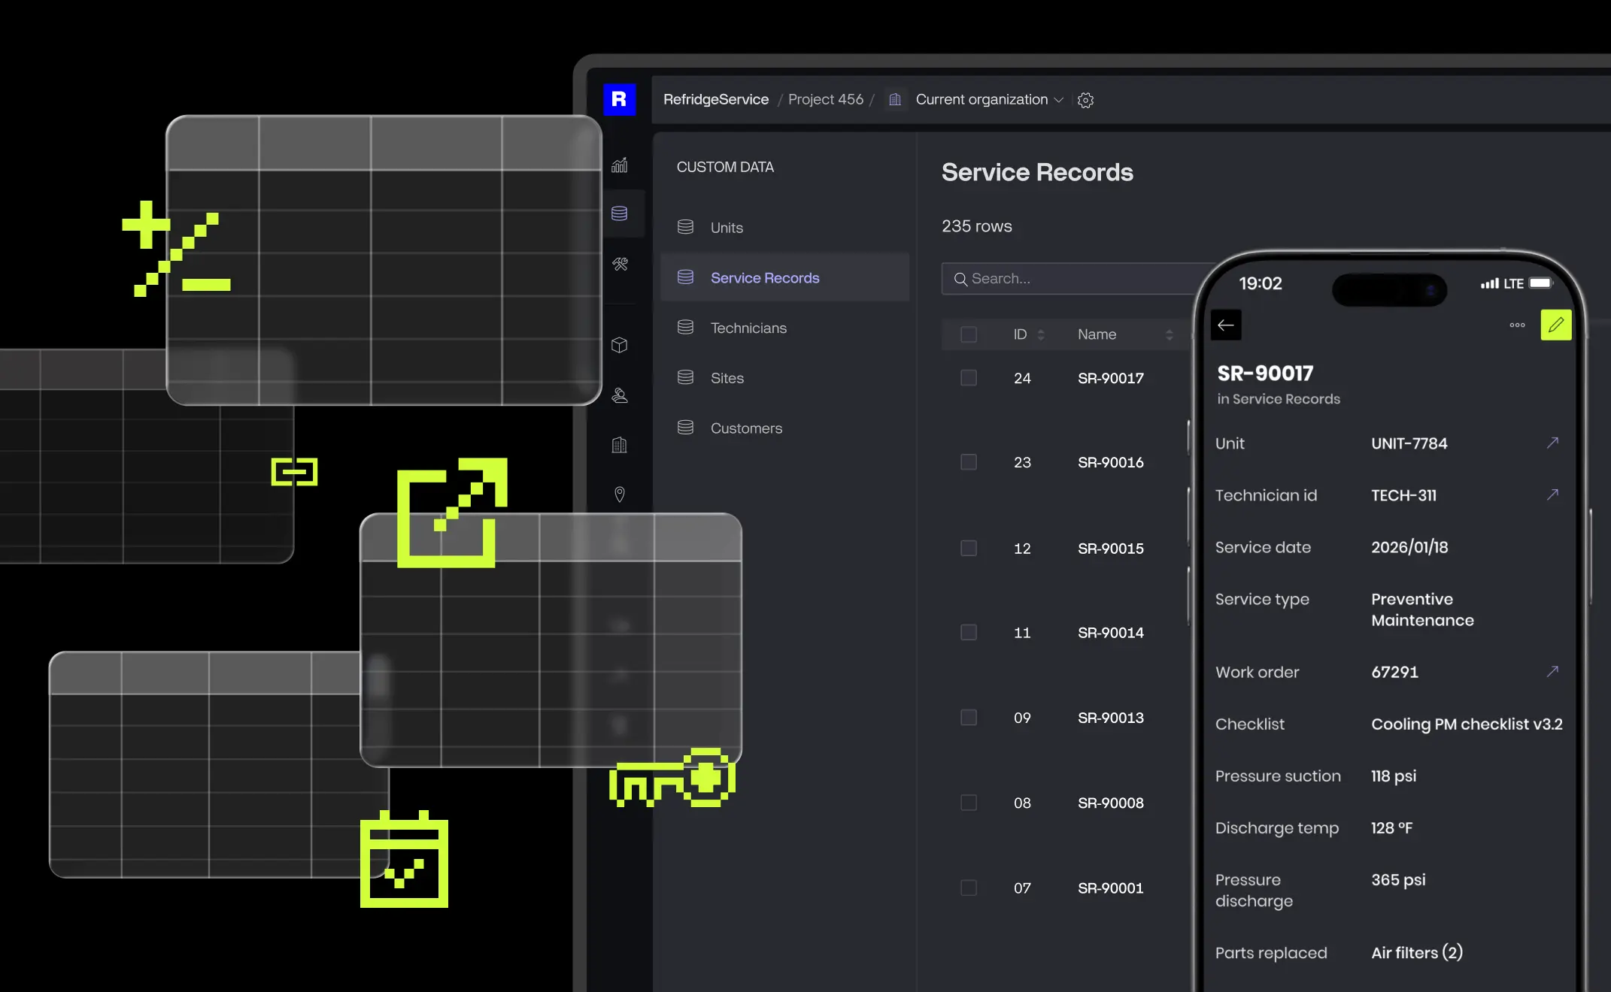Tap the green edit pencil on the phone screen
Viewport: 1611px width, 992px height.
click(1556, 325)
